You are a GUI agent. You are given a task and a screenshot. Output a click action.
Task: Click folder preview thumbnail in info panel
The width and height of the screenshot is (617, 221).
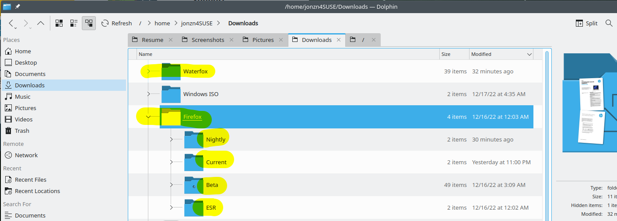(589, 103)
